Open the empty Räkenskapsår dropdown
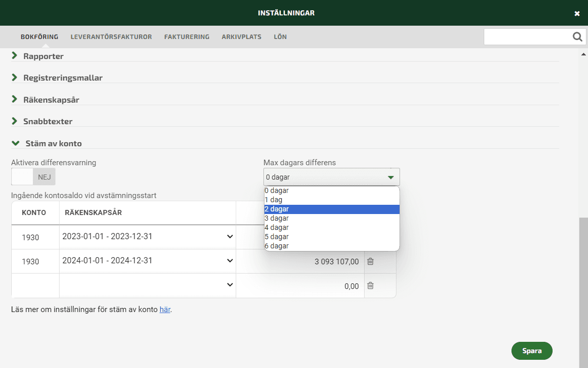The width and height of the screenshot is (588, 368). pyautogui.click(x=148, y=285)
